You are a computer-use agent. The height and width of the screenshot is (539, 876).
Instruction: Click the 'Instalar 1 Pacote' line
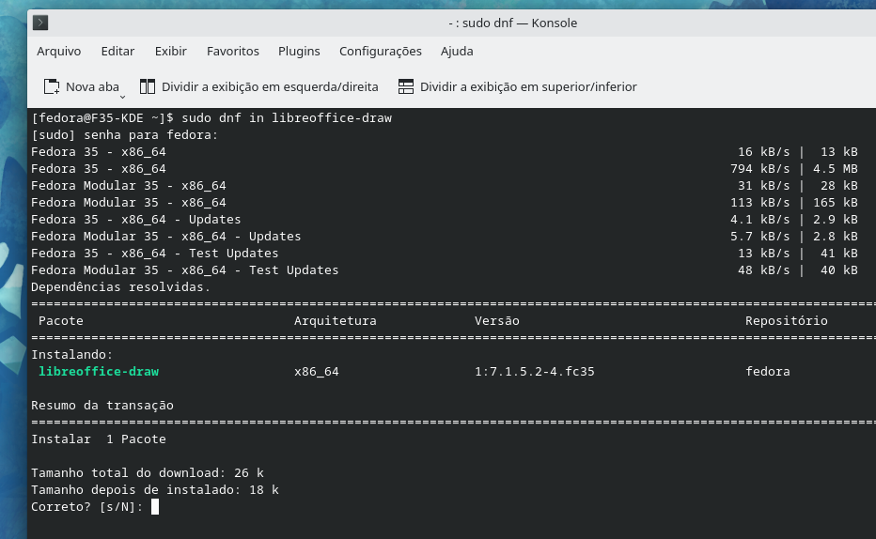tap(99, 439)
